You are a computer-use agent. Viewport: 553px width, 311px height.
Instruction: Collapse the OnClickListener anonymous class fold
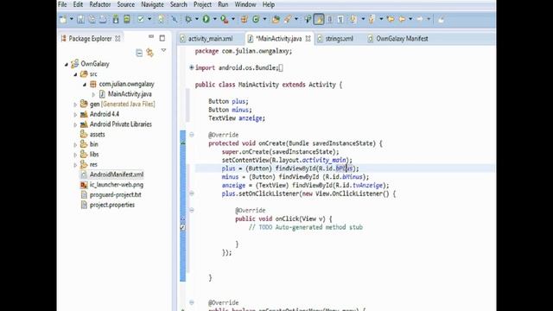click(x=192, y=194)
